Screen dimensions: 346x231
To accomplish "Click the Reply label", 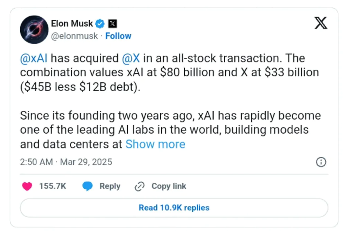I will coord(110,186).
